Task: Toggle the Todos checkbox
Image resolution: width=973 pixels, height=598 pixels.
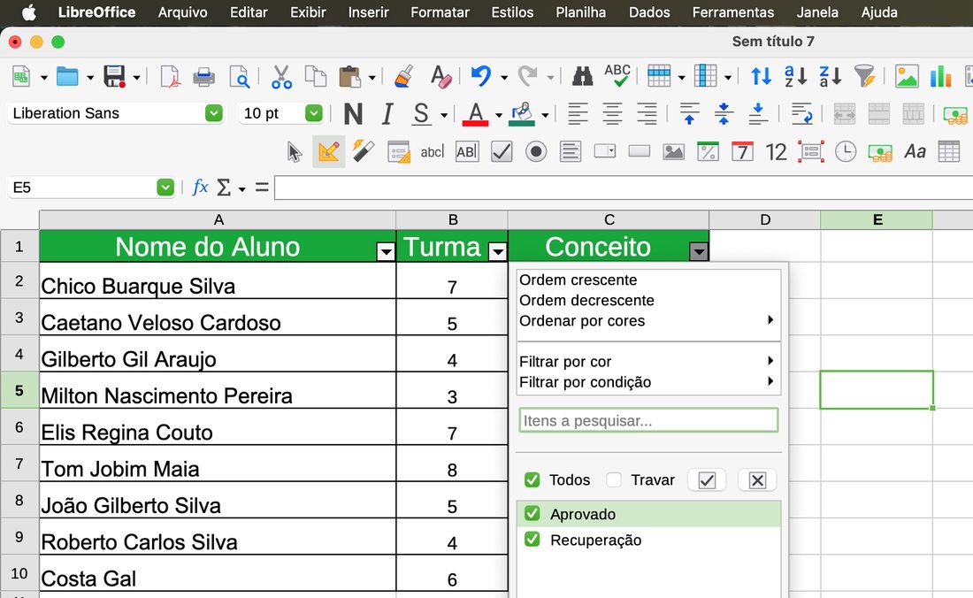Action: tap(532, 479)
